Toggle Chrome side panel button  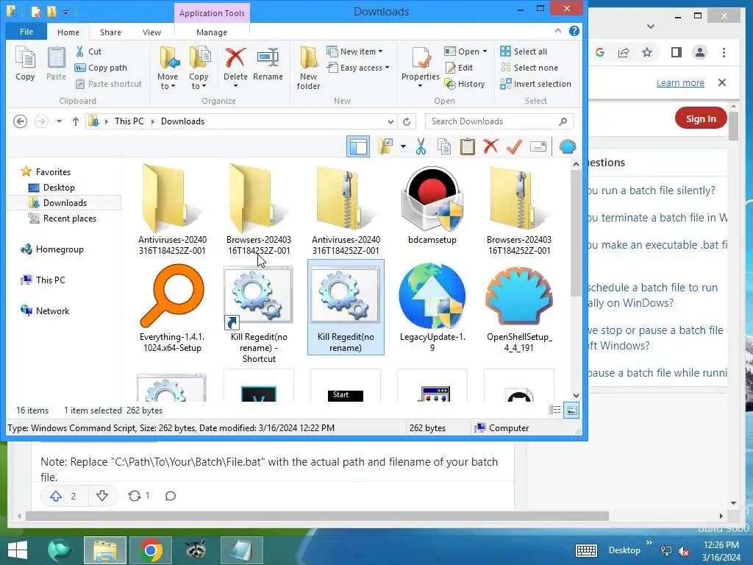click(677, 52)
